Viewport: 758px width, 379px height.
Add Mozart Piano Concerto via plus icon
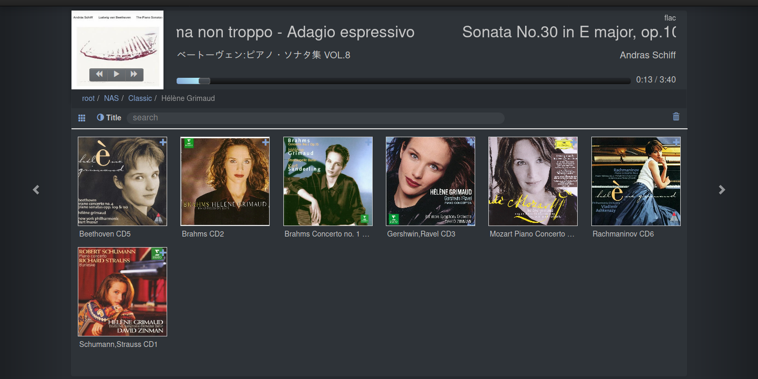pyautogui.click(x=573, y=142)
